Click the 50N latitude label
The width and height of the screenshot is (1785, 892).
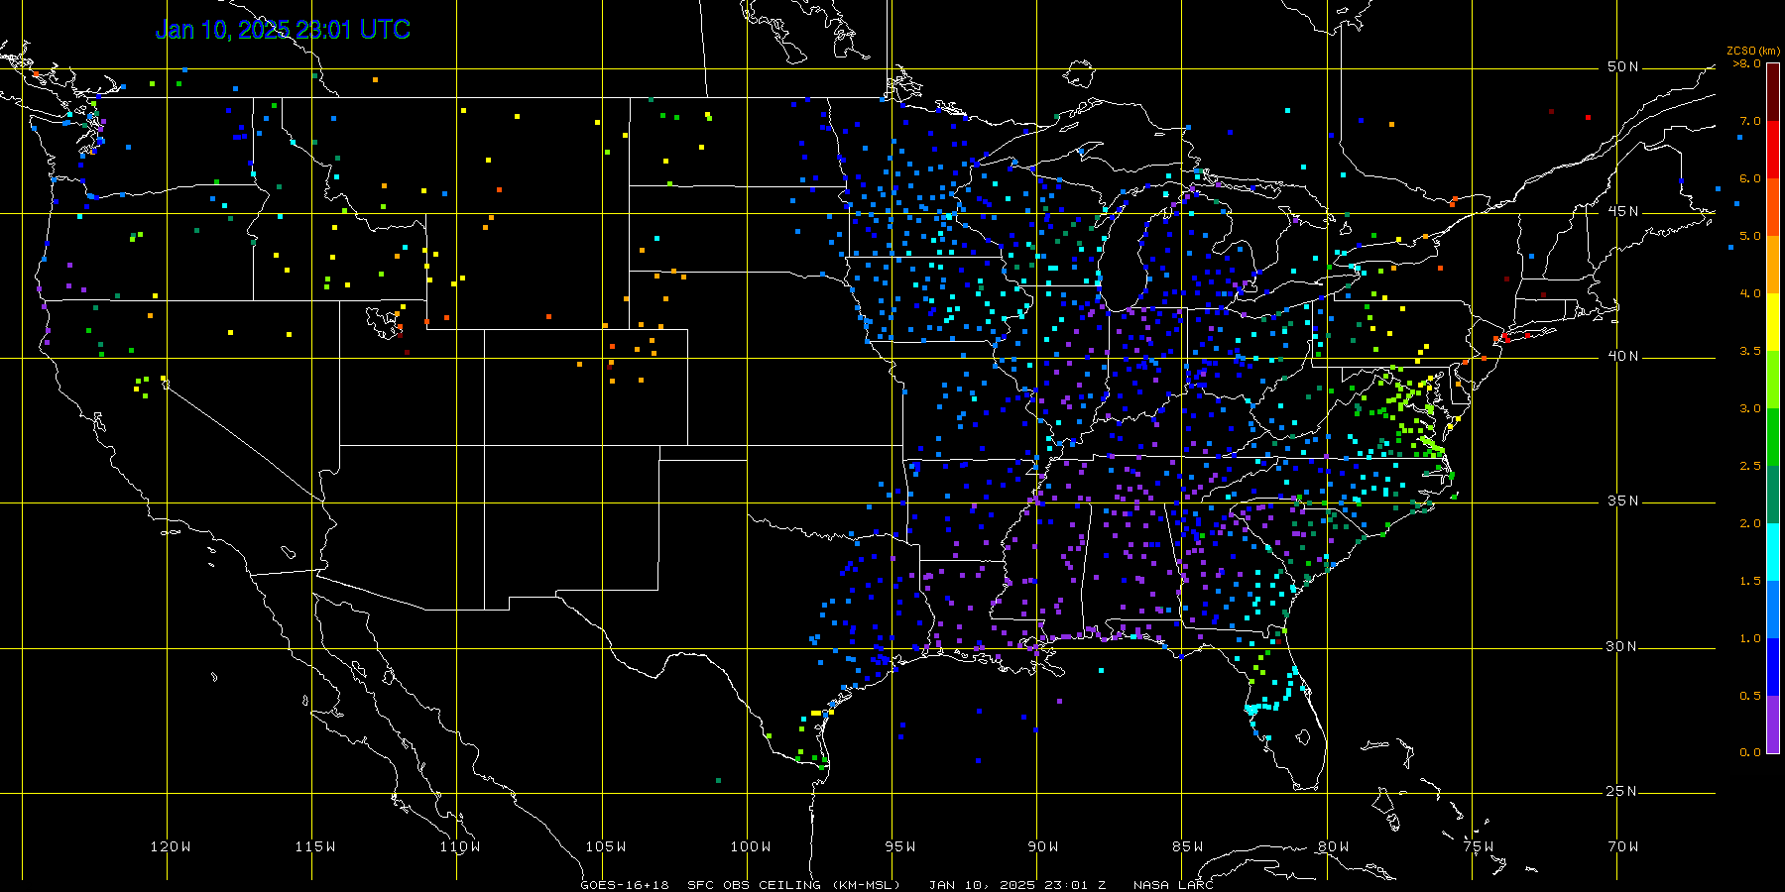point(1622,67)
